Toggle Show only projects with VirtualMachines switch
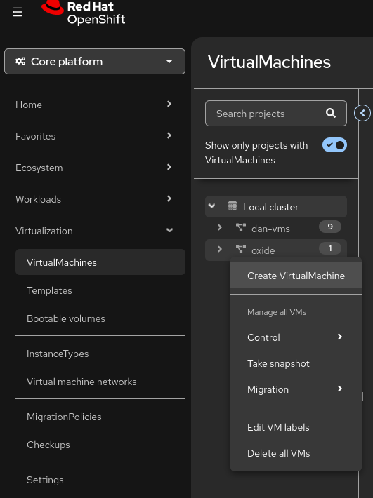This screenshot has height=498, width=373. tap(334, 145)
